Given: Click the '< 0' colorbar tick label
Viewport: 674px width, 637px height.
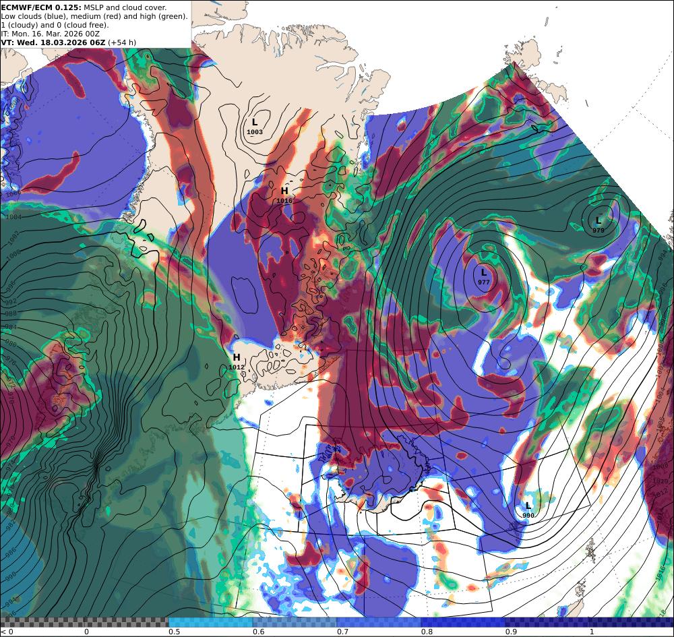Looking at the screenshot, I should [x=7, y=632].
